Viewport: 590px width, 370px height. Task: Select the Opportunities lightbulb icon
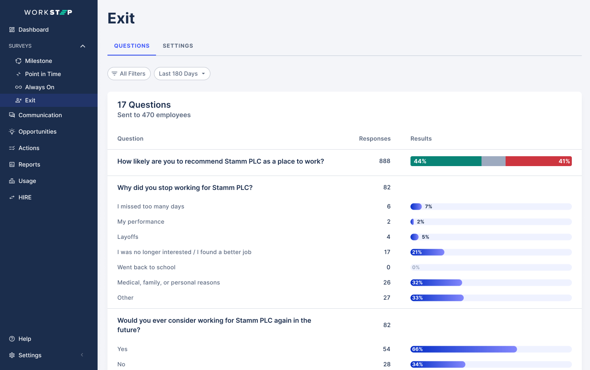coord(11,132)
